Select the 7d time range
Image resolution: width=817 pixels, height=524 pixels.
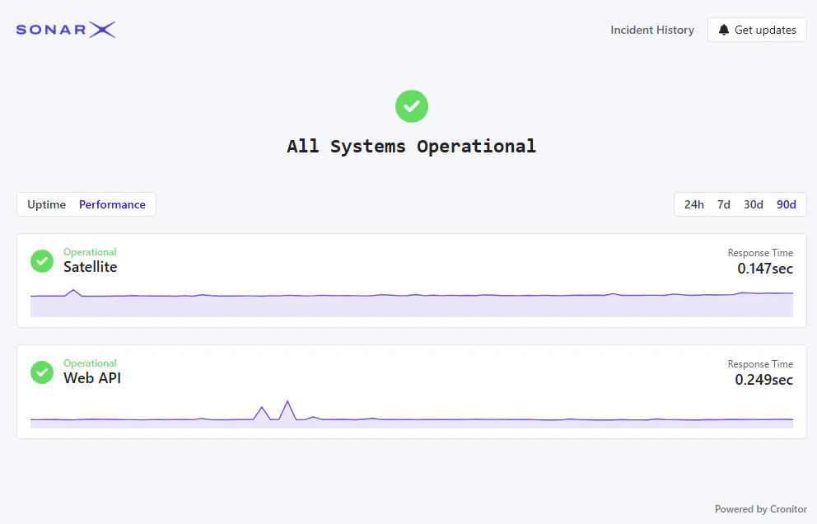click(724, 204)
